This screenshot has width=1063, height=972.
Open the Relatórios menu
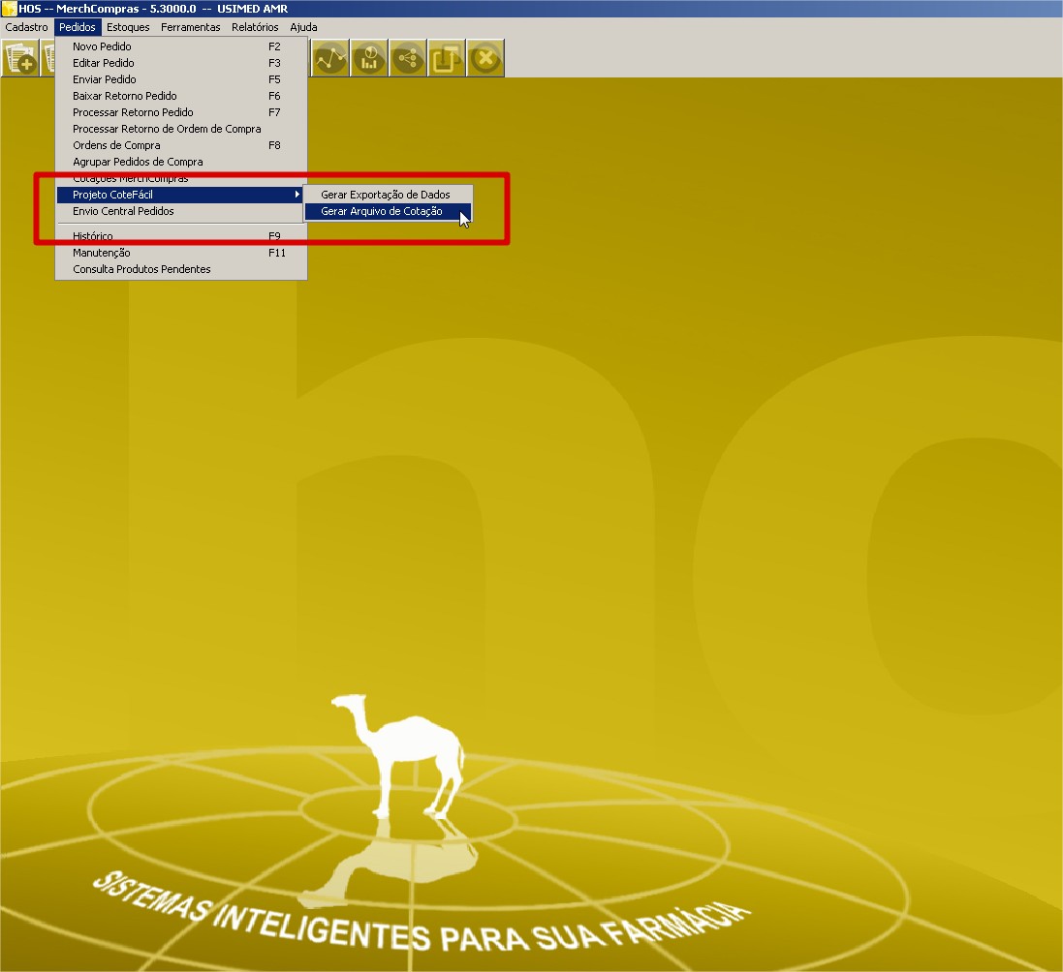pyautogui.click(x=255, y=27)
